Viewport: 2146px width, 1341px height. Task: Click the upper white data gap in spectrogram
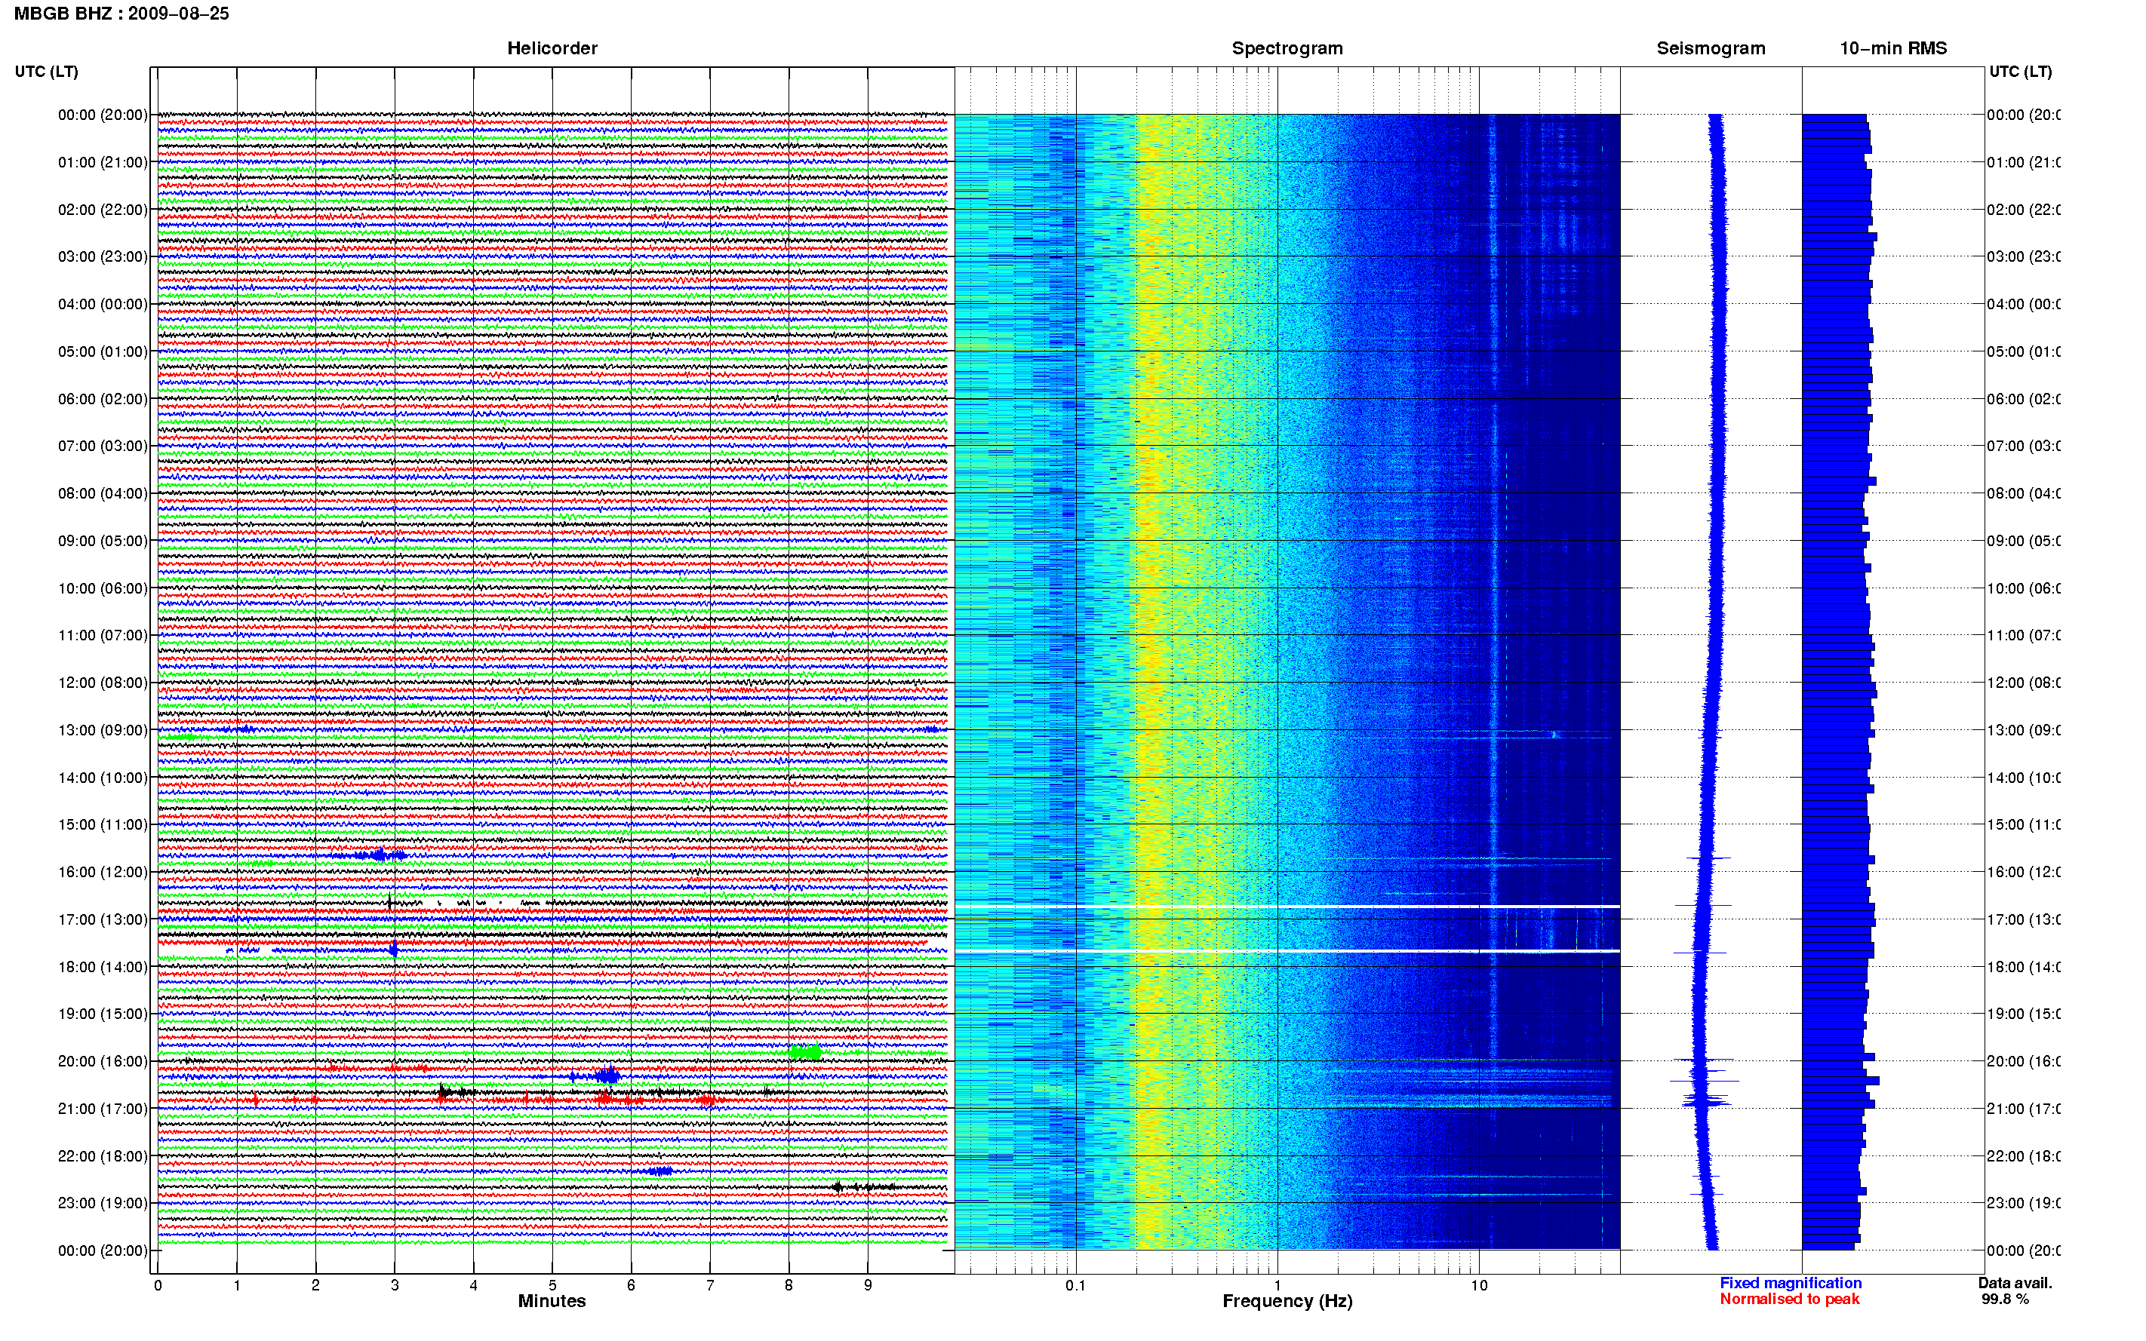click(x=1287, y=906)
